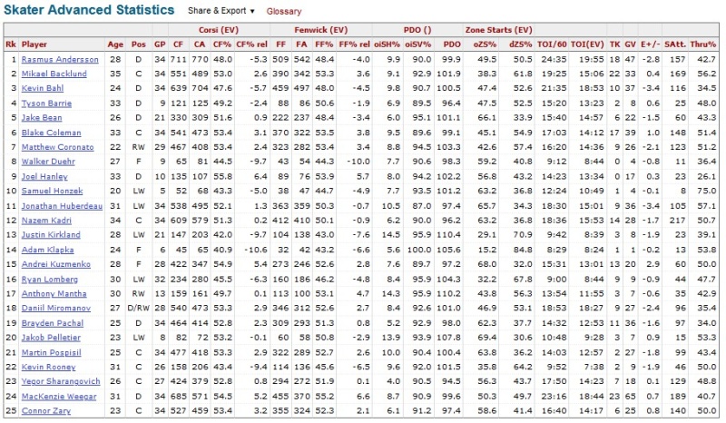Sort by the CF column header
Screen dimensions: 726x423
click(178, 44)
